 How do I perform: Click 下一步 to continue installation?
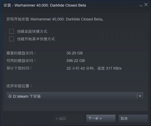tap(101, 118)
